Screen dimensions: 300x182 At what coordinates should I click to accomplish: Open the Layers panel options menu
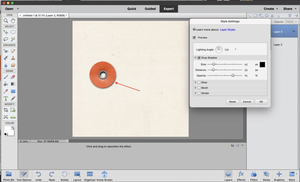pos(296,16)
